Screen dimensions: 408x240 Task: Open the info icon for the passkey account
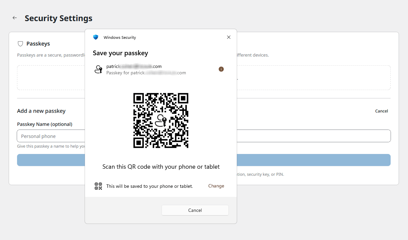point(221,69)
